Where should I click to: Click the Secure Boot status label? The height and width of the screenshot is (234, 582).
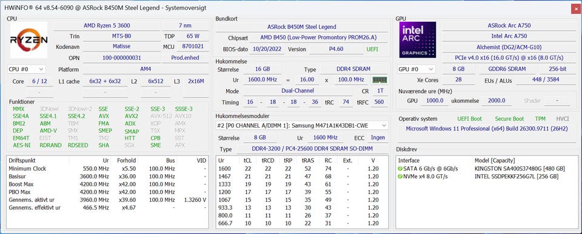(x=509, y=119)
